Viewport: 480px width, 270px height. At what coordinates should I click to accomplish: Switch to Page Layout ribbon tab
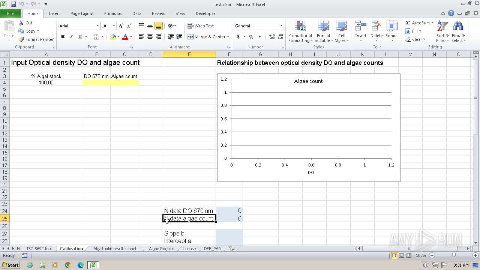[82, 13]
